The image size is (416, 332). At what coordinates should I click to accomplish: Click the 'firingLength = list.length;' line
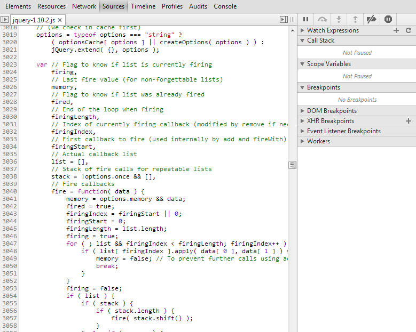(116, 229)
